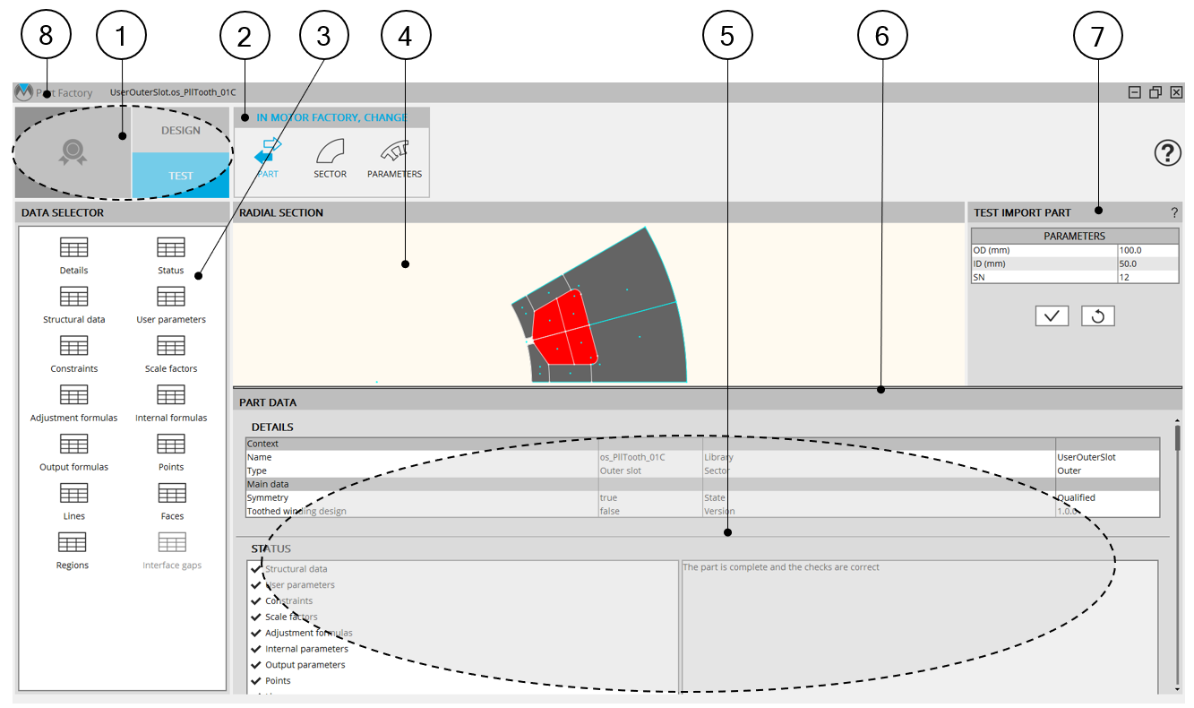Image resolution: width=1194 pixels, height=708 pixels.
Task: Open help for Test Import Part panel
Action: point(1174,212)
